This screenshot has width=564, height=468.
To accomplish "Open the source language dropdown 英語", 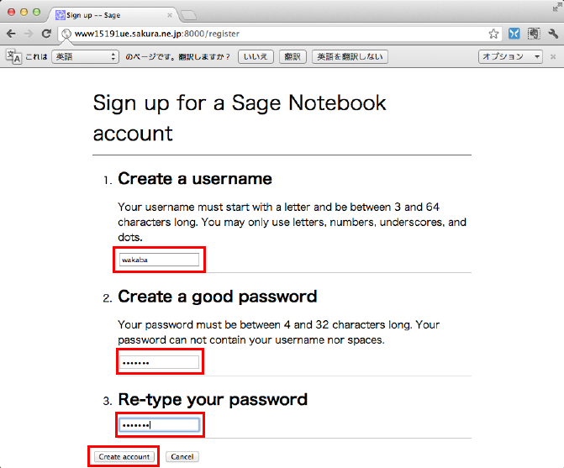I will [x=85, y=56].
